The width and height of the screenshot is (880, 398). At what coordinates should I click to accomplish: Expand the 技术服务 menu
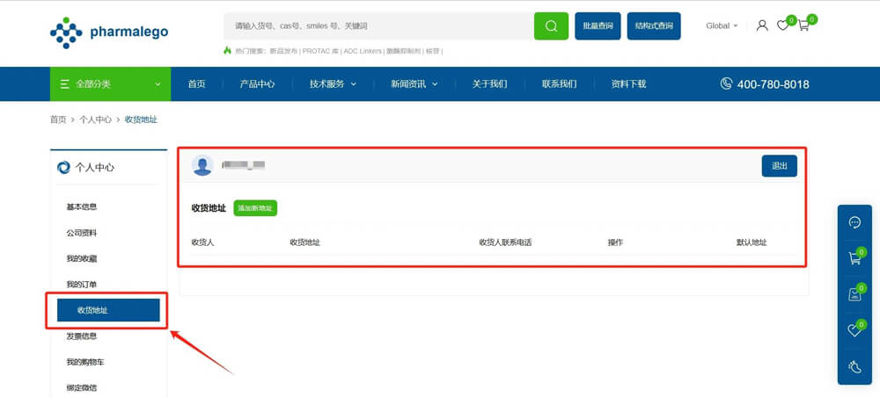(x=333, y=84)
